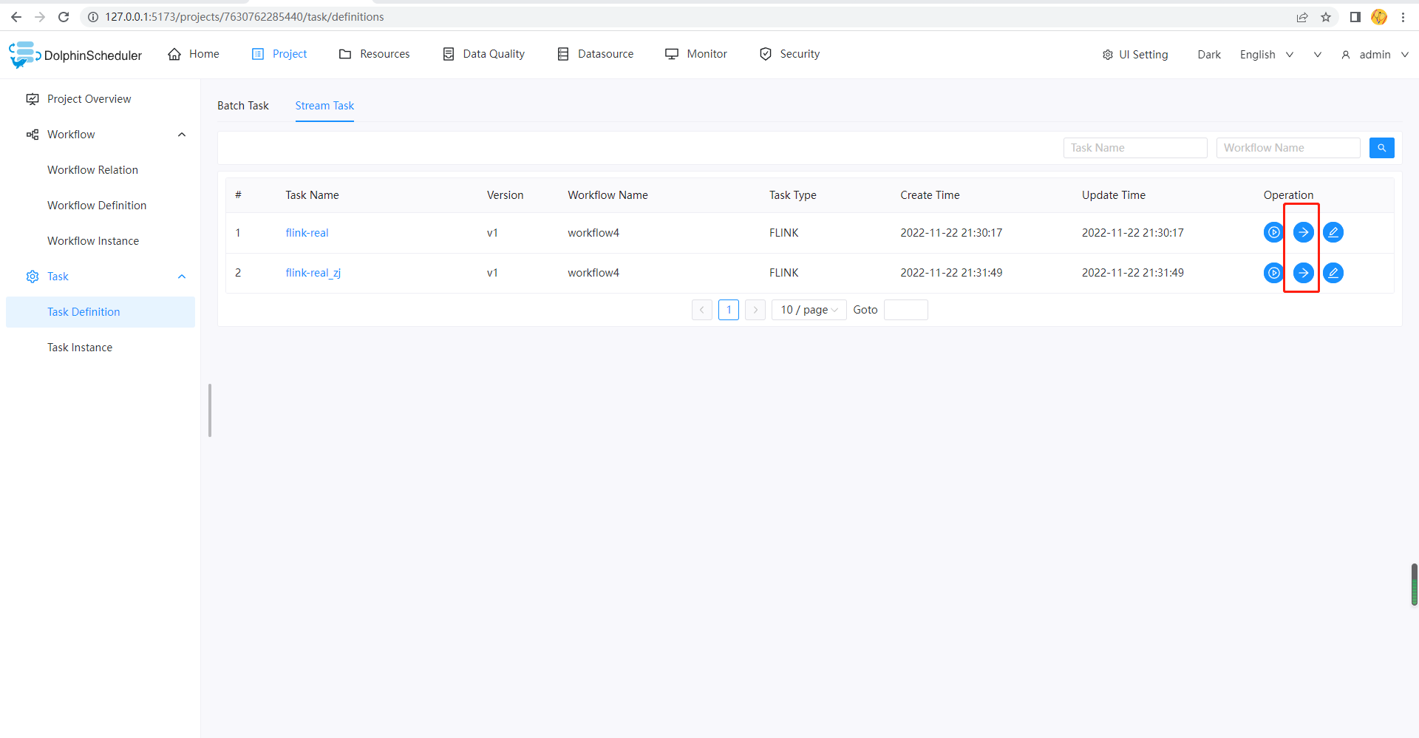The image size is (1419, 738).
Task: Click the browser forward arrow
Action: pos(40,17)
